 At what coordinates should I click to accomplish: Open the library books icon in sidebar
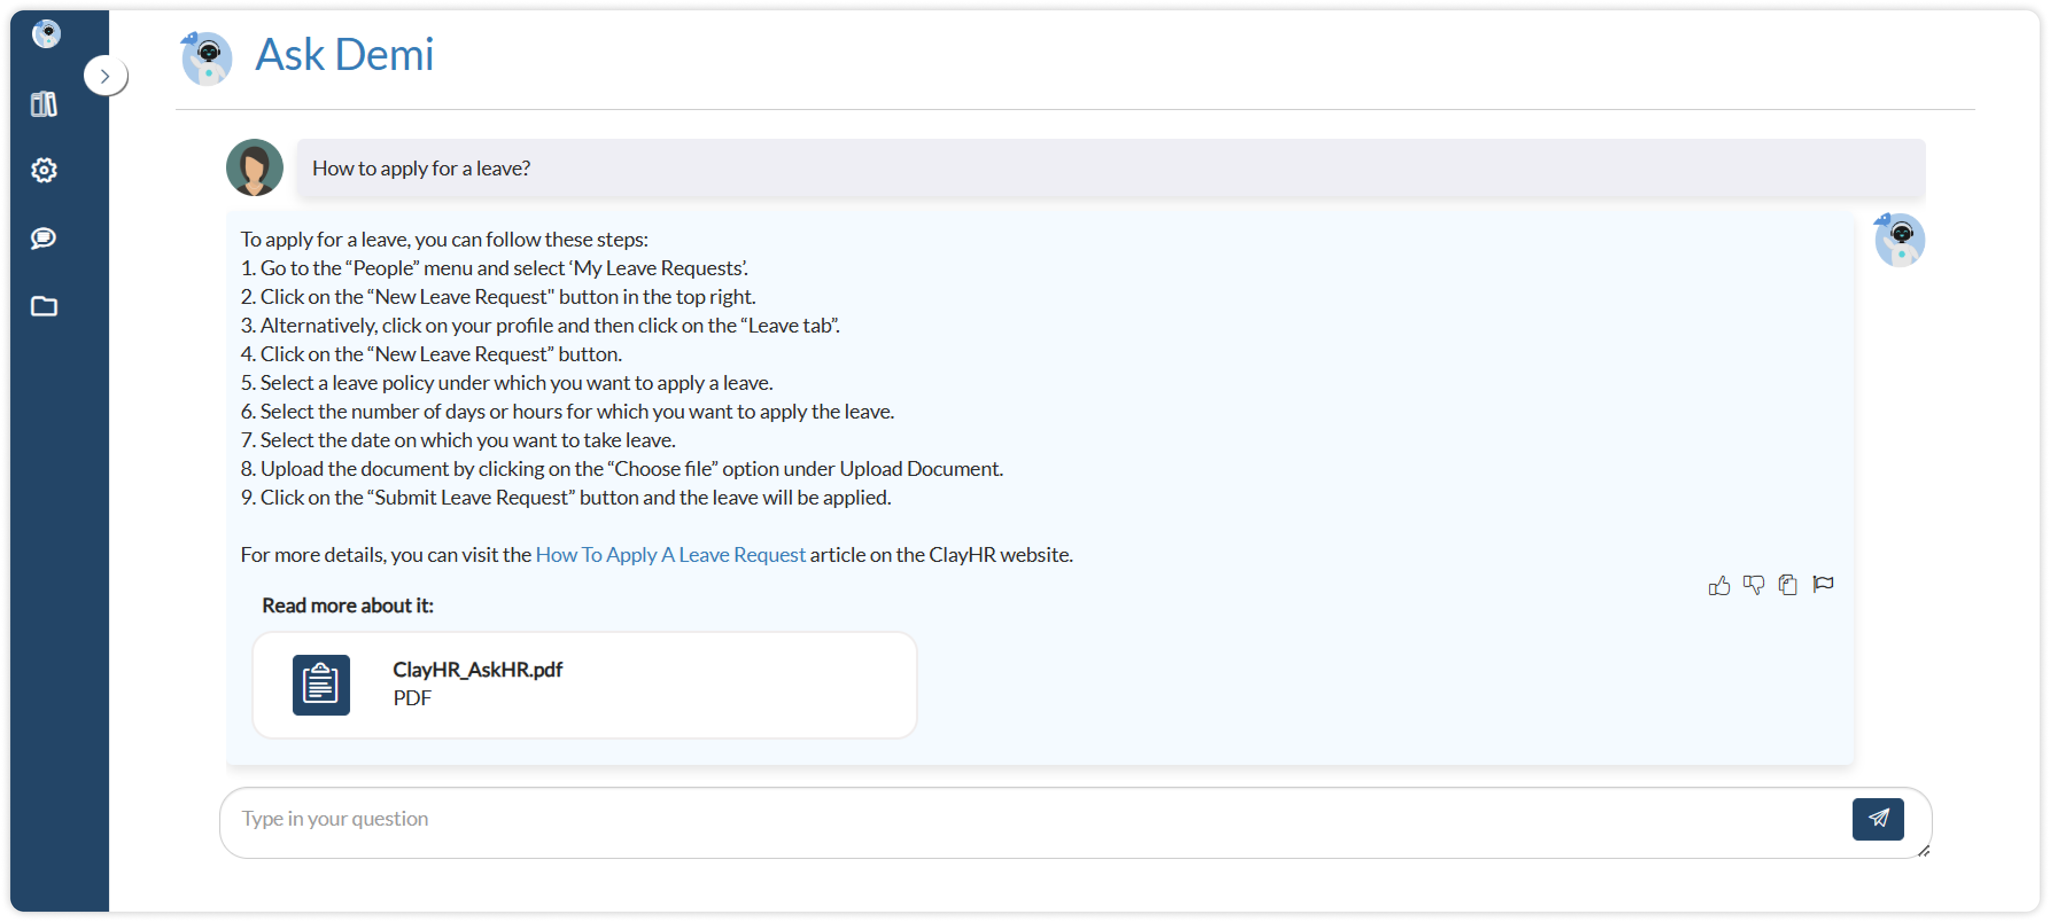(44, 104)
